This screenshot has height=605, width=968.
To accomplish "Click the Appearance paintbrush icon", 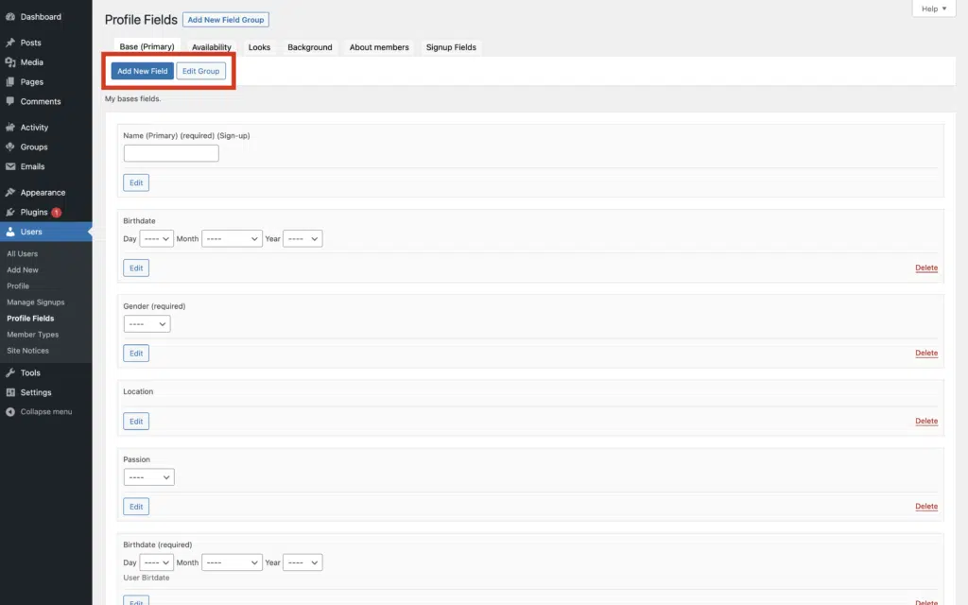I will coord(10,193).
